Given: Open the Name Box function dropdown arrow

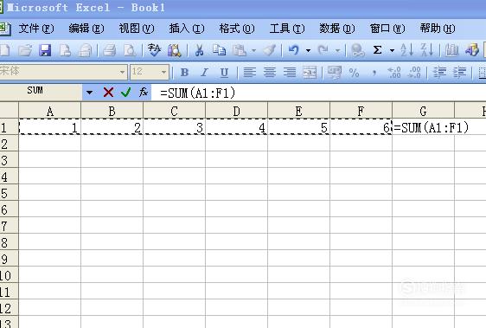Looking at the screenshot, I should tap(90, 92).
